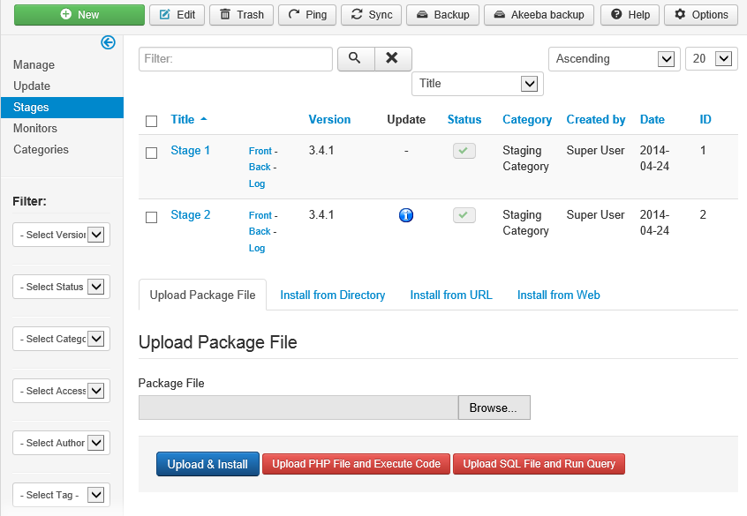Expand the Title sort-by dropdown
Viewport: 747px width, 516px height.
[x=477, y=84]
